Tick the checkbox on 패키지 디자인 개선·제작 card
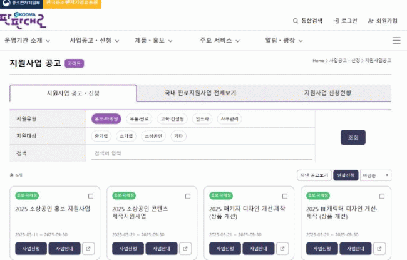The width and height of the screenshot is (407, 260). (x=285, y=196)
